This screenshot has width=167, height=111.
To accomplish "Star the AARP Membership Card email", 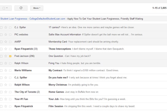I will pyautogui.click(x=6, y=42).
